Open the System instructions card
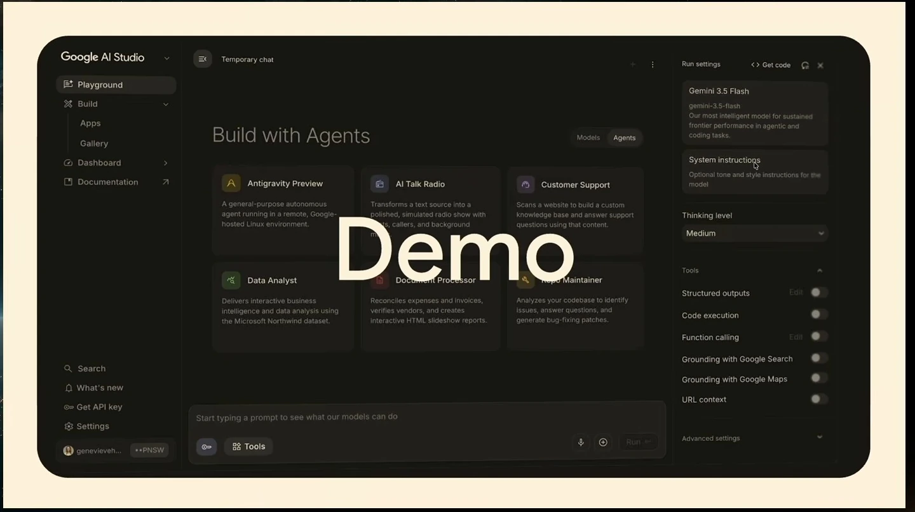The width and height of the screenshot is (915, 512). pyautogui.click(x=755, y=171)
